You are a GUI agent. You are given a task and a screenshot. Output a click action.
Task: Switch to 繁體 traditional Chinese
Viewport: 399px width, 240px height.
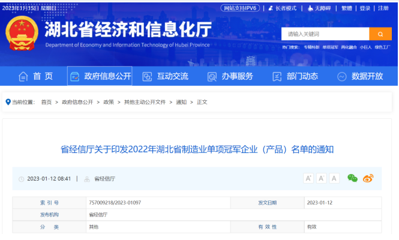click(x=347, y=8)
